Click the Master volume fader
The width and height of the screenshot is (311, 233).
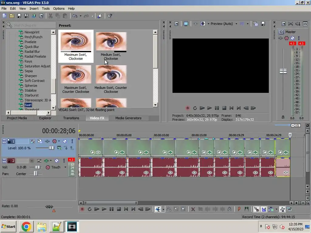click(x=283, y=71)
